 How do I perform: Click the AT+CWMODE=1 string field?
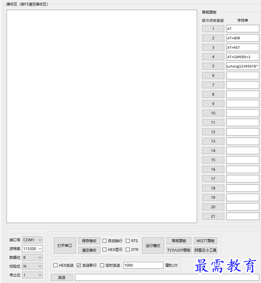tap(242, 57)
